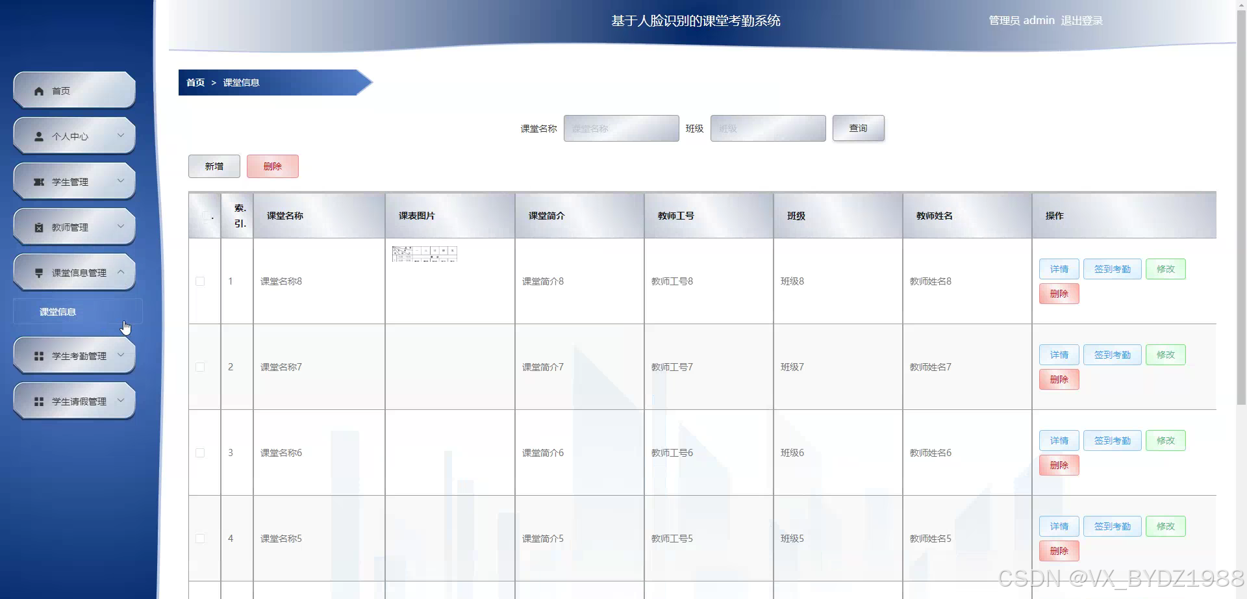
Task: Click the red 删除 for 课堂名称5
Action: (1059, 551)
